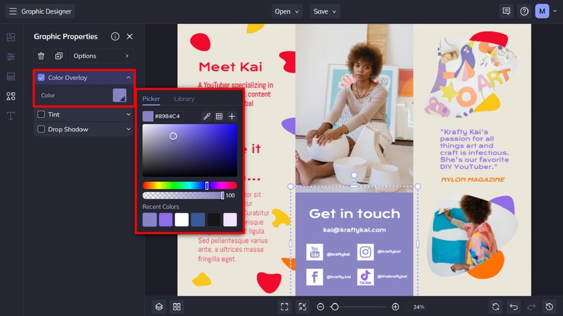Viewport: 563px width, 316px height.
Task: Open the hamburger main menu
Action: 13,11
